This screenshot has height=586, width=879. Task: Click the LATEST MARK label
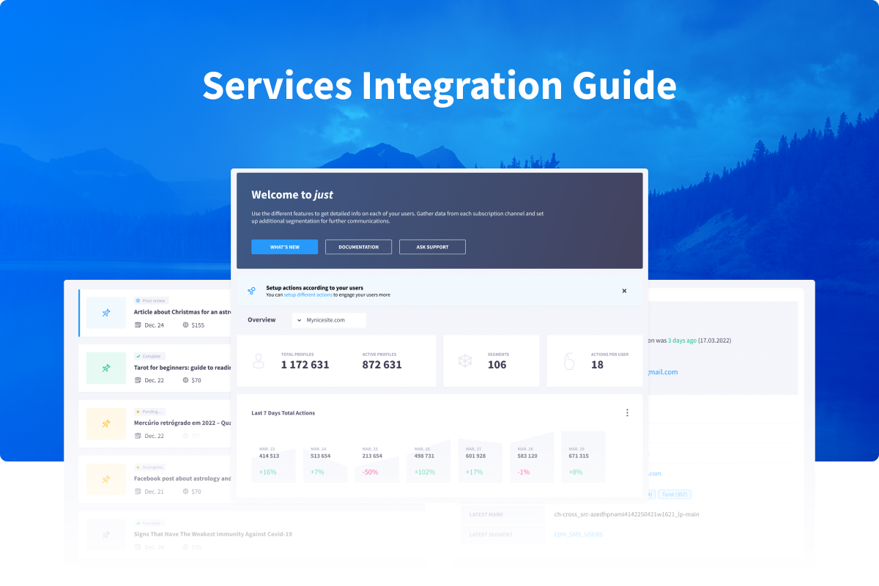click(485, 514)
